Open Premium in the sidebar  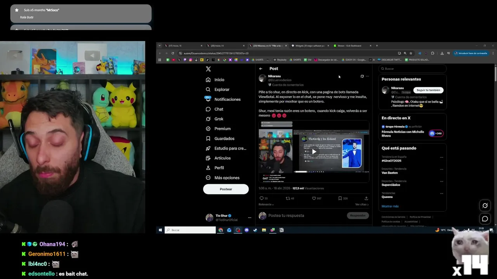point(218,129)
